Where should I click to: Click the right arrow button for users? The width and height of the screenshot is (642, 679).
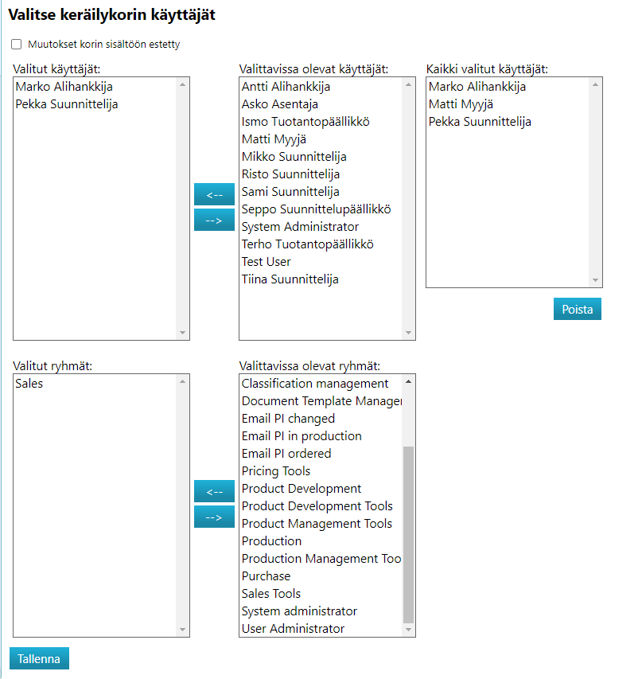point(214,220)
